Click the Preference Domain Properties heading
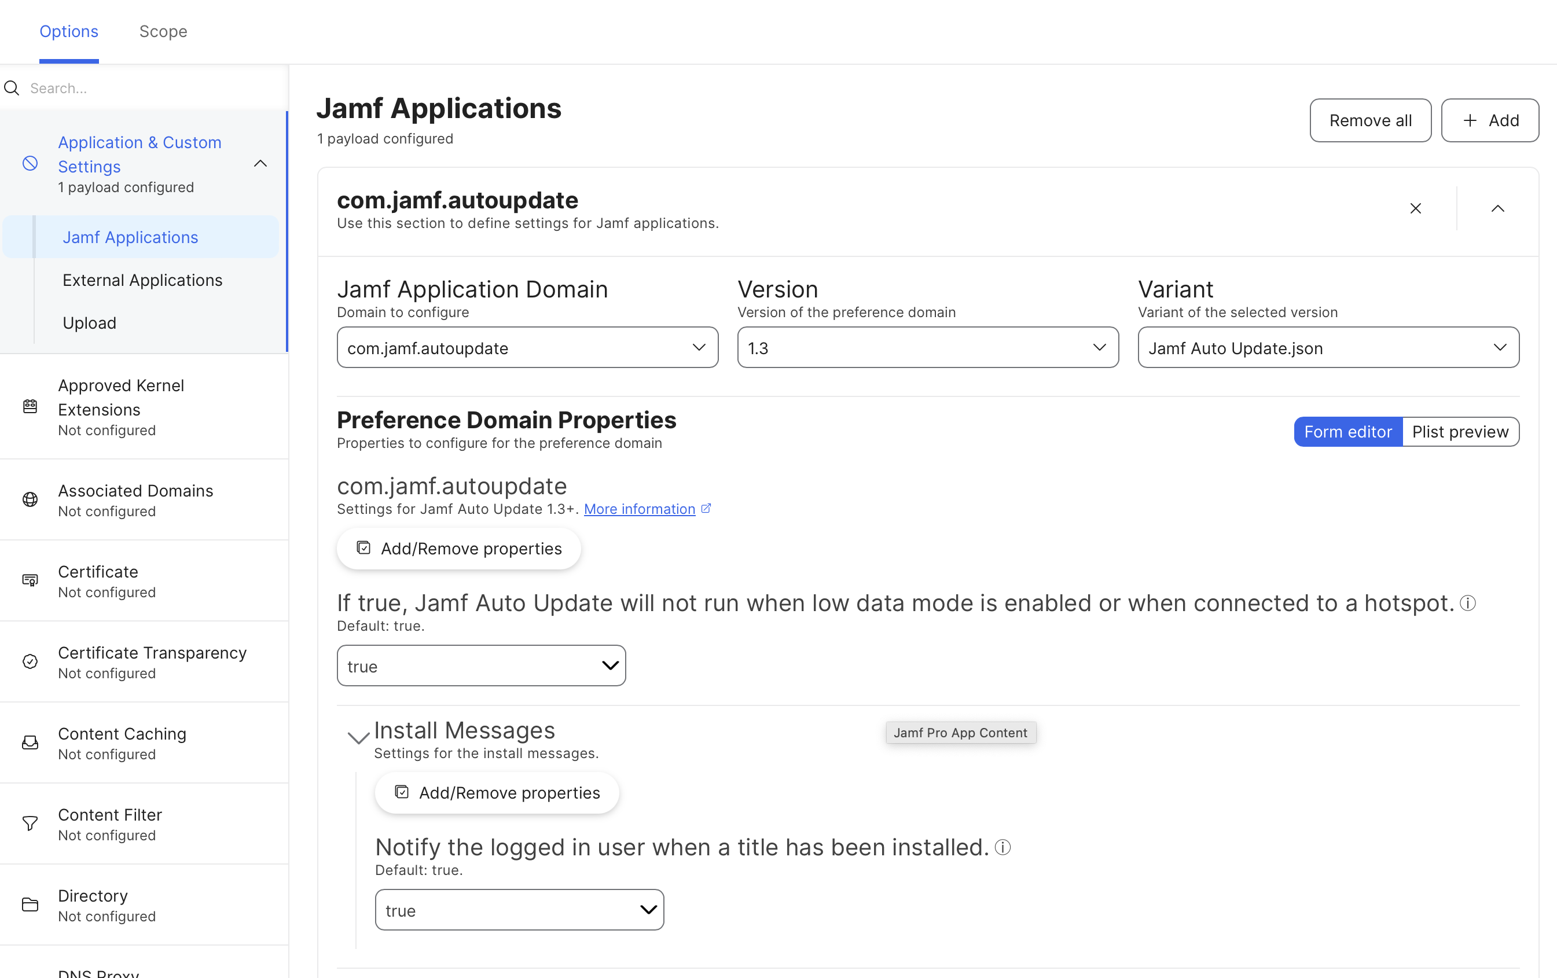The width and height of the screenshot is (1557, 978). 506,420
